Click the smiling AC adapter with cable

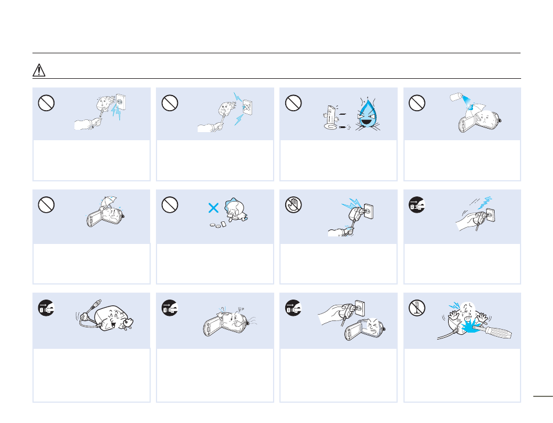(x=105, y=316)
